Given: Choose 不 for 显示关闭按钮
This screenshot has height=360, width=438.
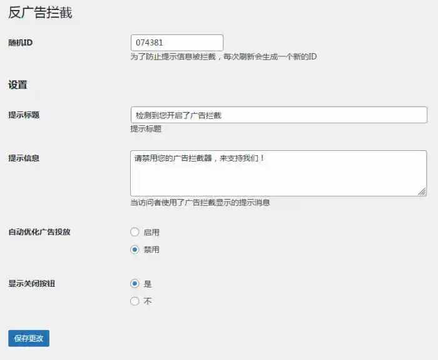Looking at the screenshot, I should pyautogui.click(x=135, y=301).
